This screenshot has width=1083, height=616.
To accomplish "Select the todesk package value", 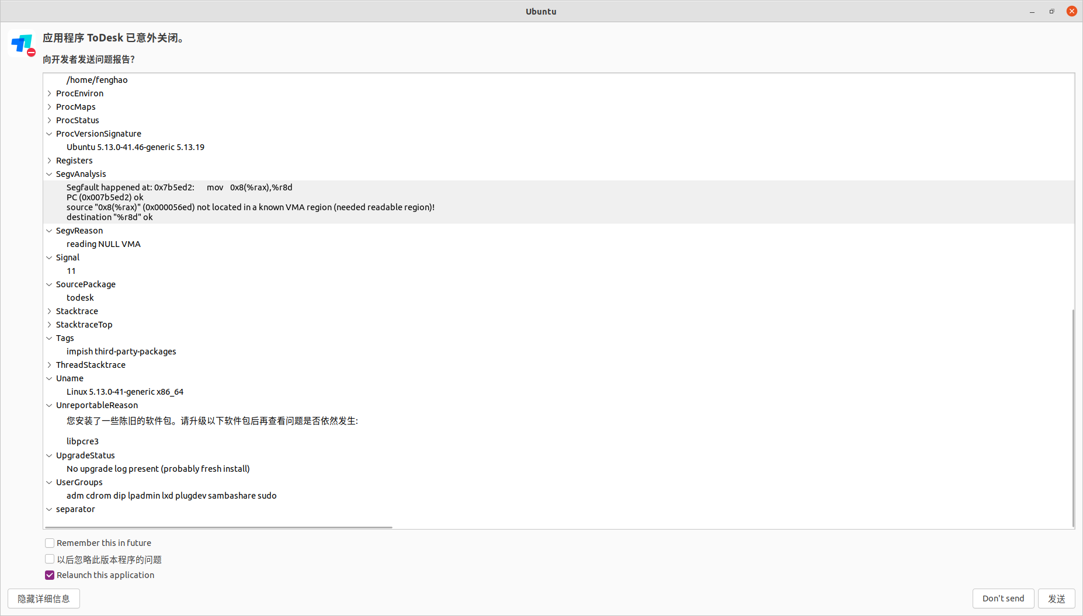I will pyautogui.click(x=80, y=298).
